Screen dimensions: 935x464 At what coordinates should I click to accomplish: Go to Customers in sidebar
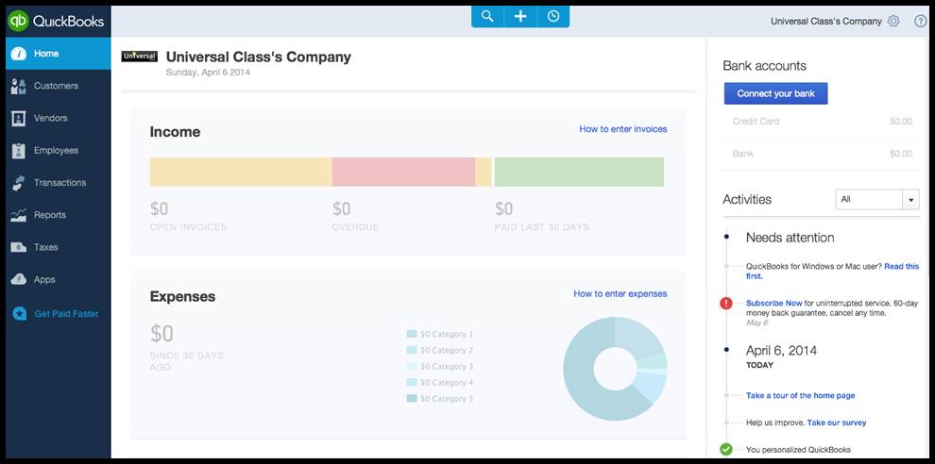(59, 86)
